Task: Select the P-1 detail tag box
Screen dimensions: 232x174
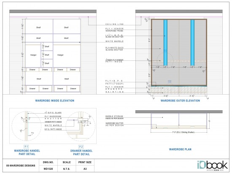Action: click(26, 147)
